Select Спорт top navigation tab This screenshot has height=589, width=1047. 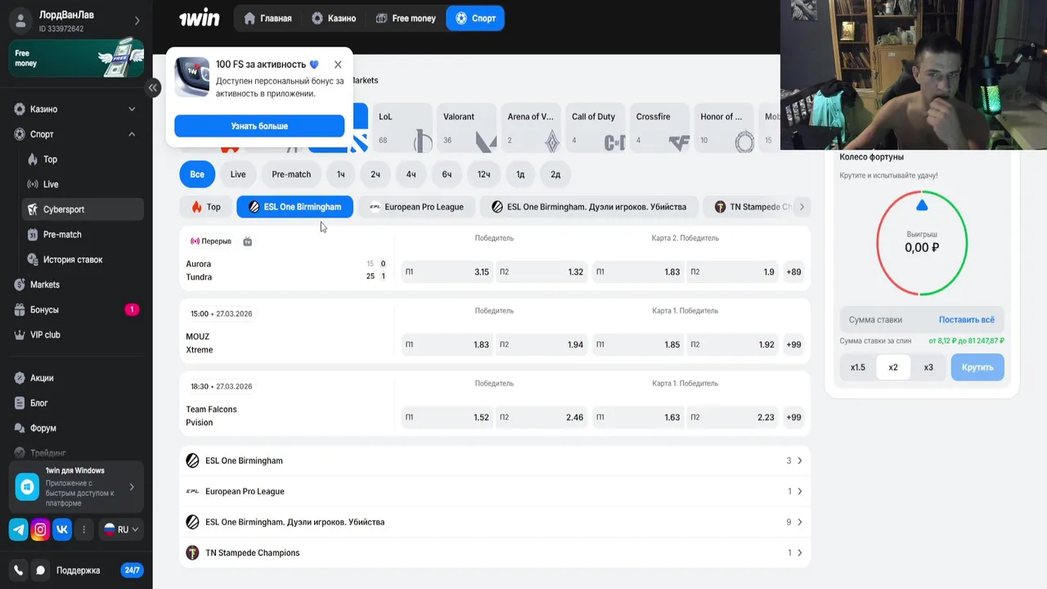[x=475, y=18]
